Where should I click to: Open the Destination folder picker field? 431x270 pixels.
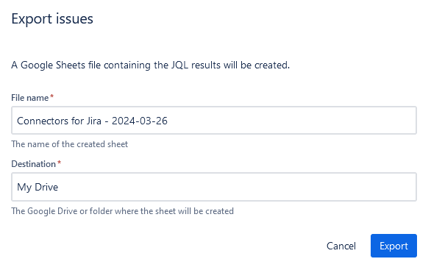coord(214,187)
